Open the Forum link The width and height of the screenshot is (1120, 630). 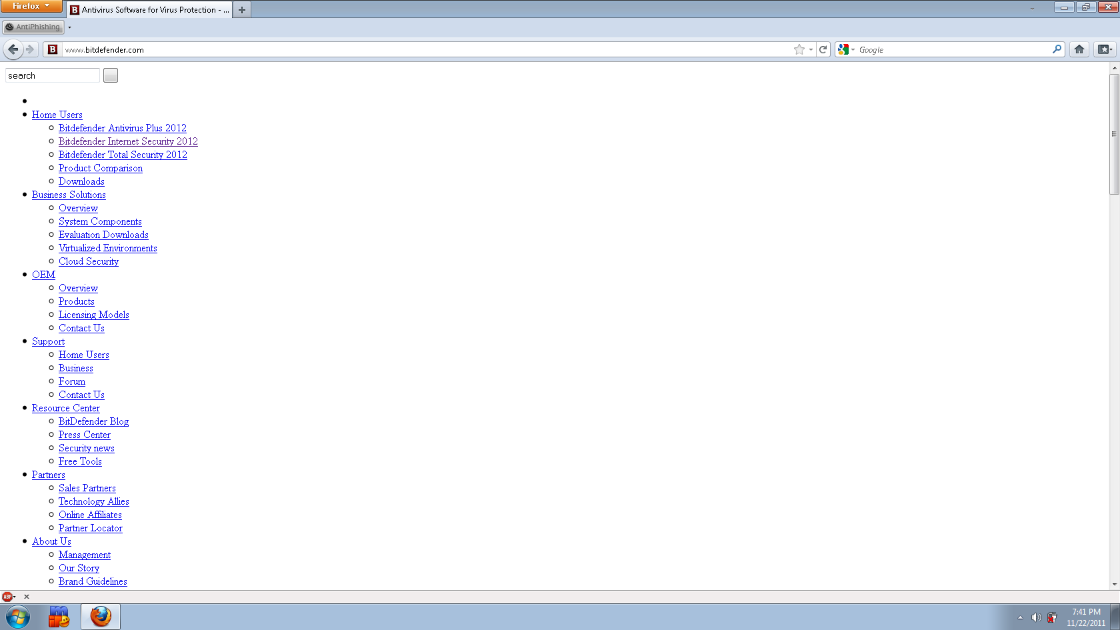(72, 381)
